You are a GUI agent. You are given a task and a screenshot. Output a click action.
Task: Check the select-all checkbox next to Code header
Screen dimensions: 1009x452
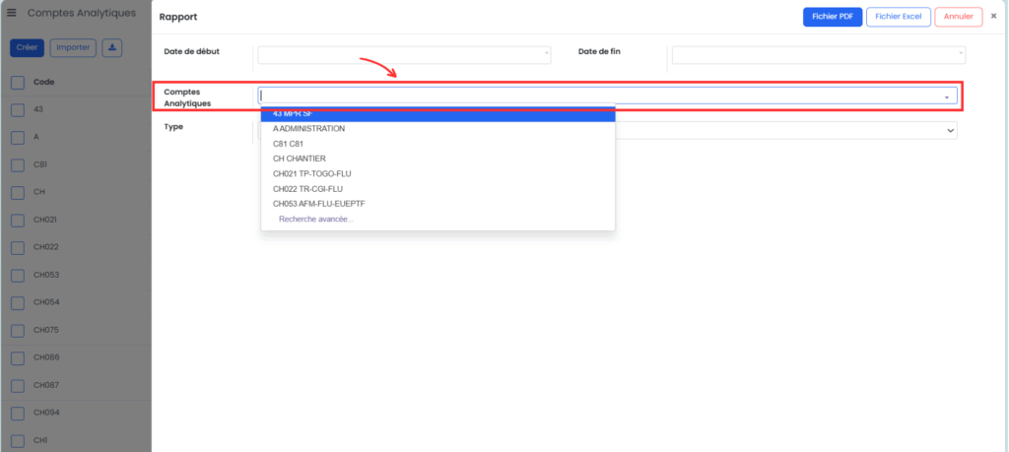point(17,82)
